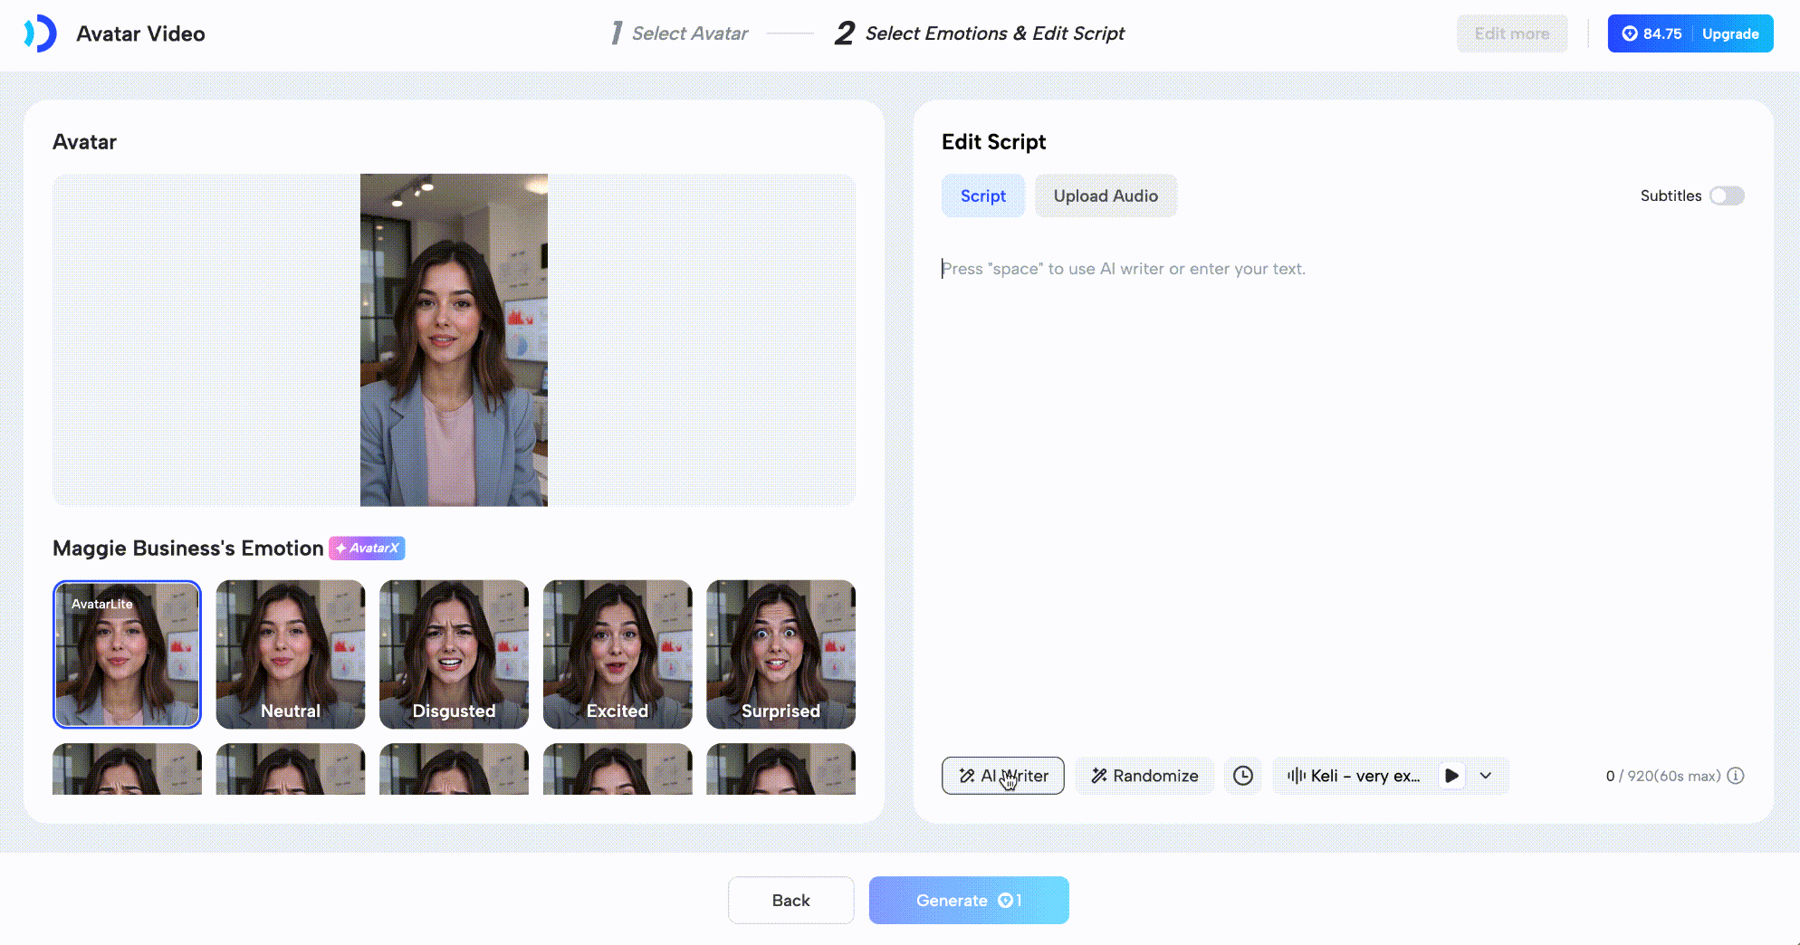Play the Keli voice preview
Screen dimensions: 1800x945
pos(1451,776)
